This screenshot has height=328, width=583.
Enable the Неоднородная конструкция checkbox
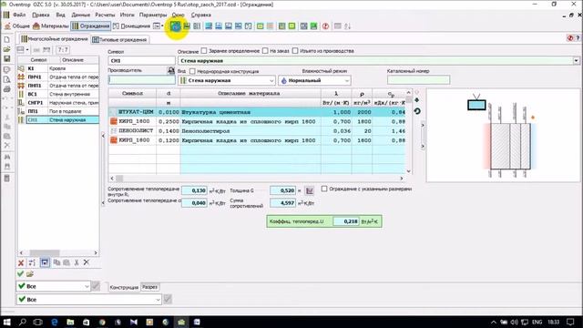(x=192, y=71)
